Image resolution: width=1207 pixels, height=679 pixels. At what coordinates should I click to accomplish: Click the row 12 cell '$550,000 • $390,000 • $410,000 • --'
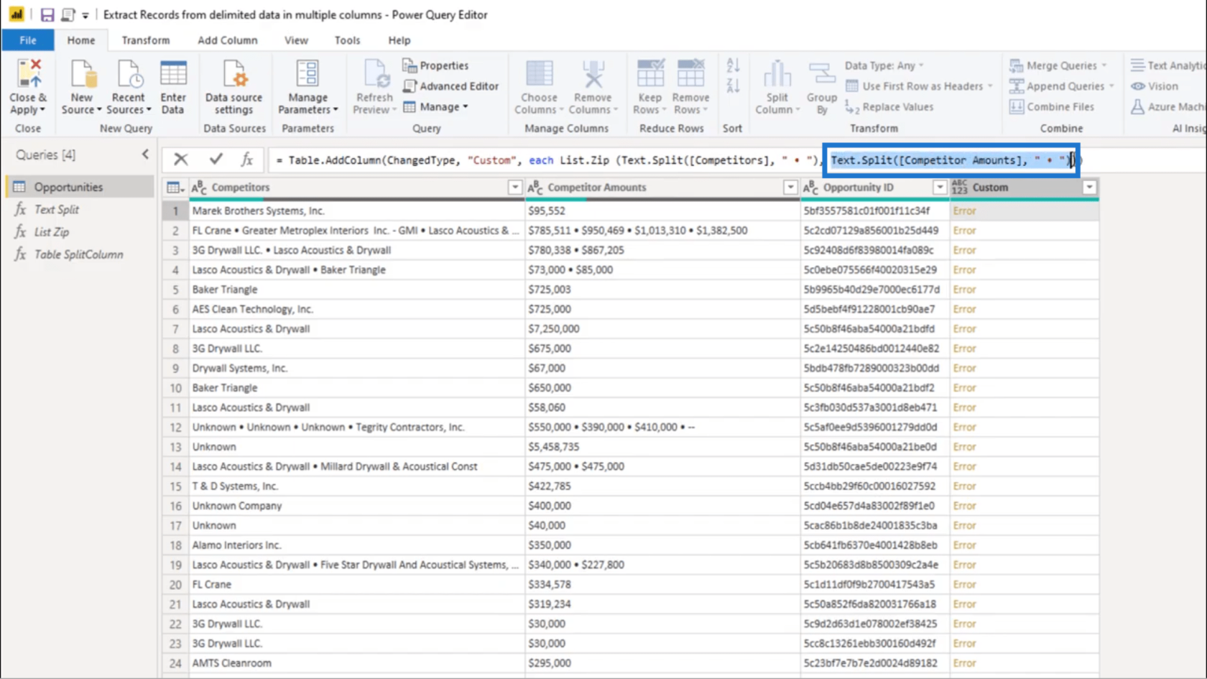[x=662, y=427]
